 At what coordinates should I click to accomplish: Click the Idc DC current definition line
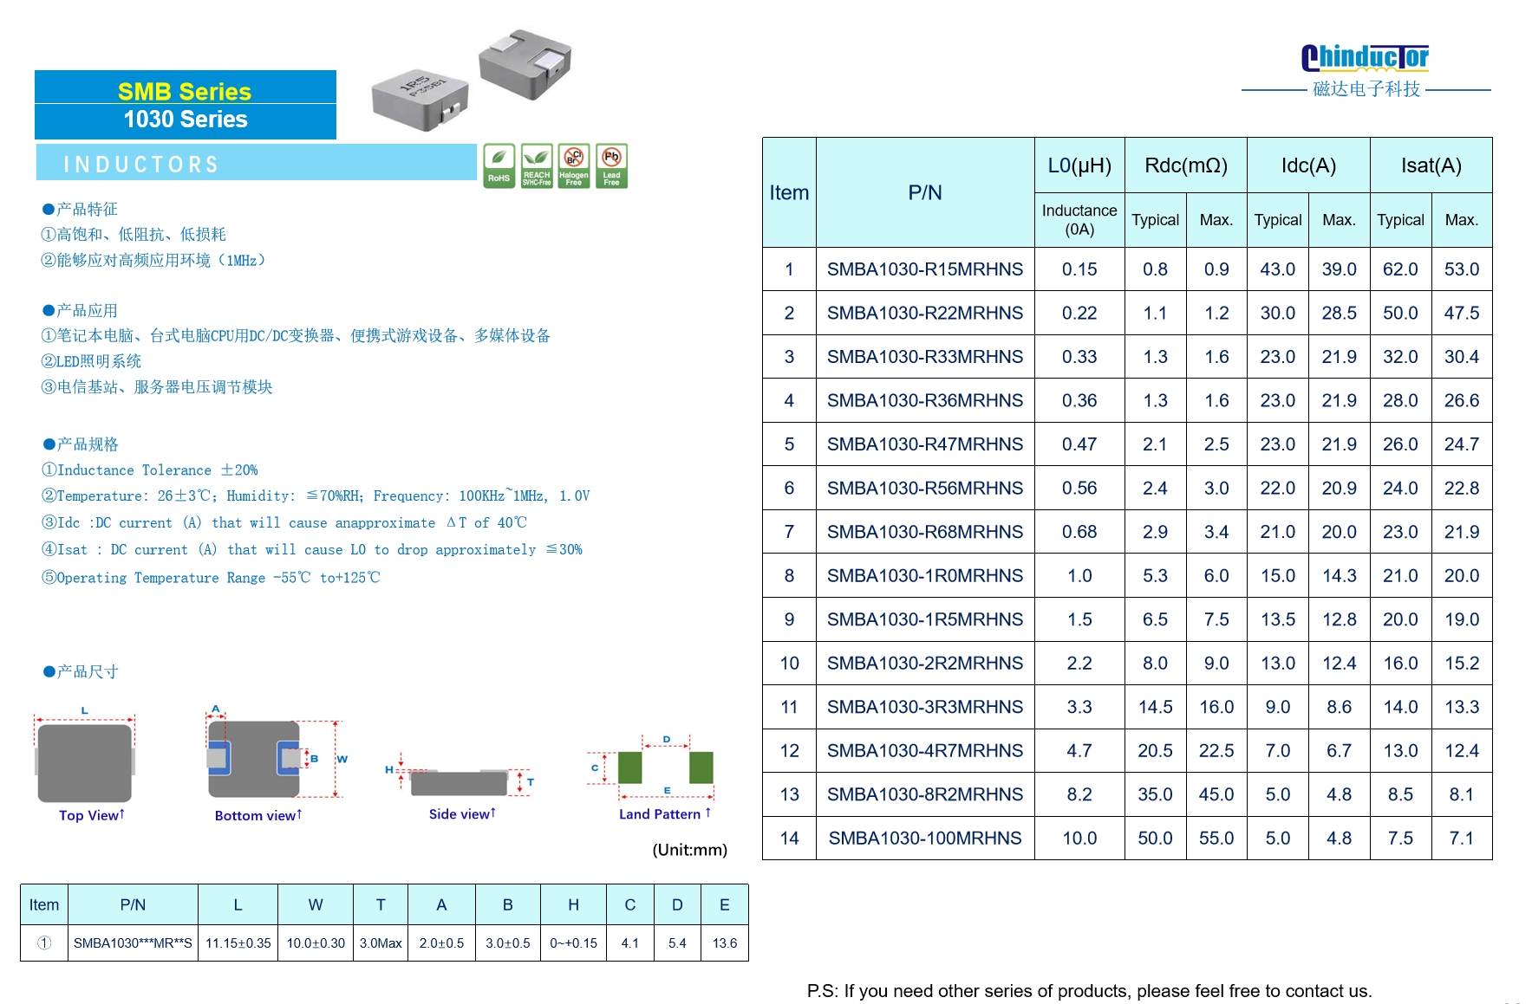tap(284, 523)
